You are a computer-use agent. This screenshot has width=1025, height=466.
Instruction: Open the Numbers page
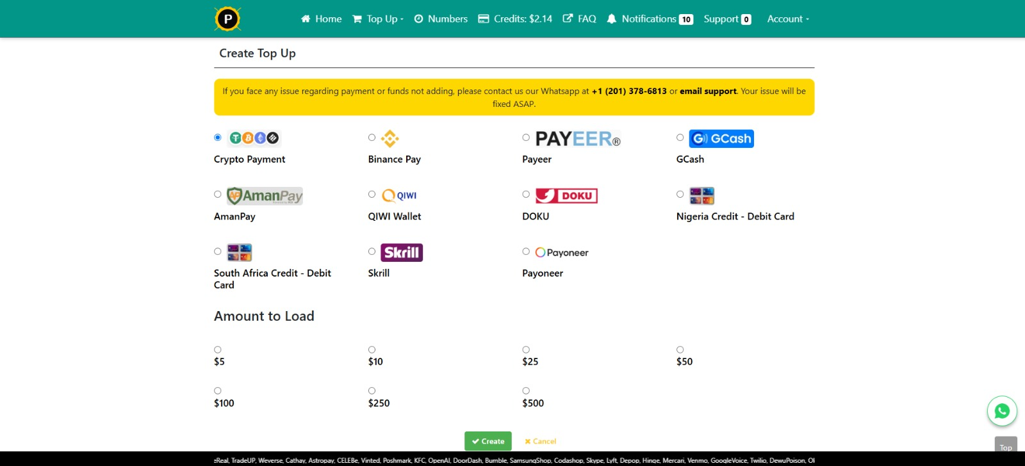tap(441, 19)
